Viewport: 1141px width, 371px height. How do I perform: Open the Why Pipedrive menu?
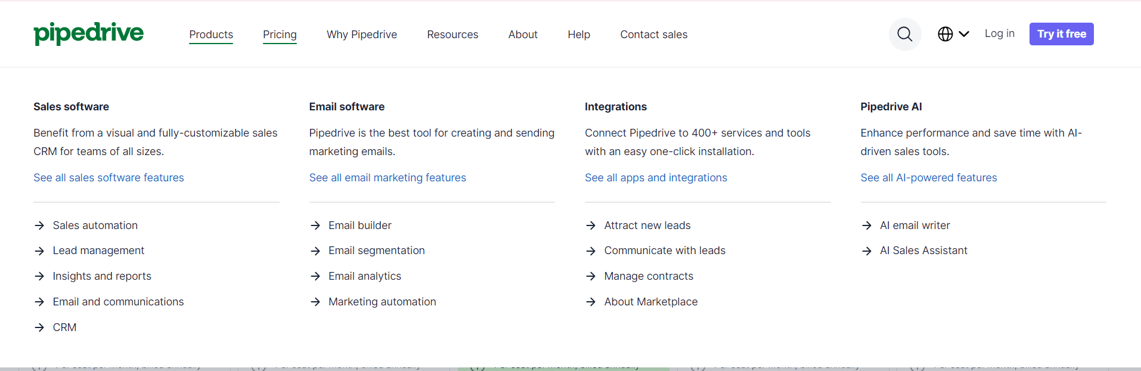(362, 35)
